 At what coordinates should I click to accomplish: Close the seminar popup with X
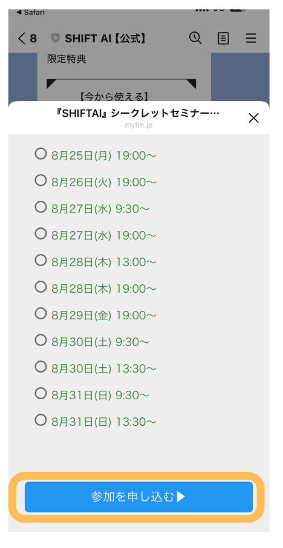coord(253,118)
